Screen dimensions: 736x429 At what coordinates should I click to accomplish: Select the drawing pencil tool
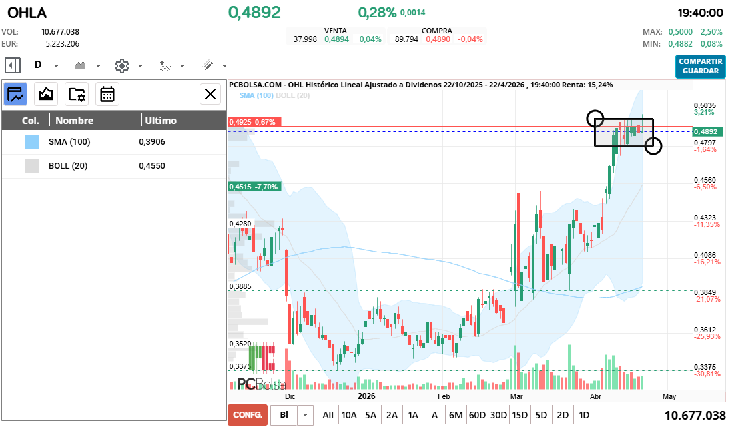coord(208,65)
